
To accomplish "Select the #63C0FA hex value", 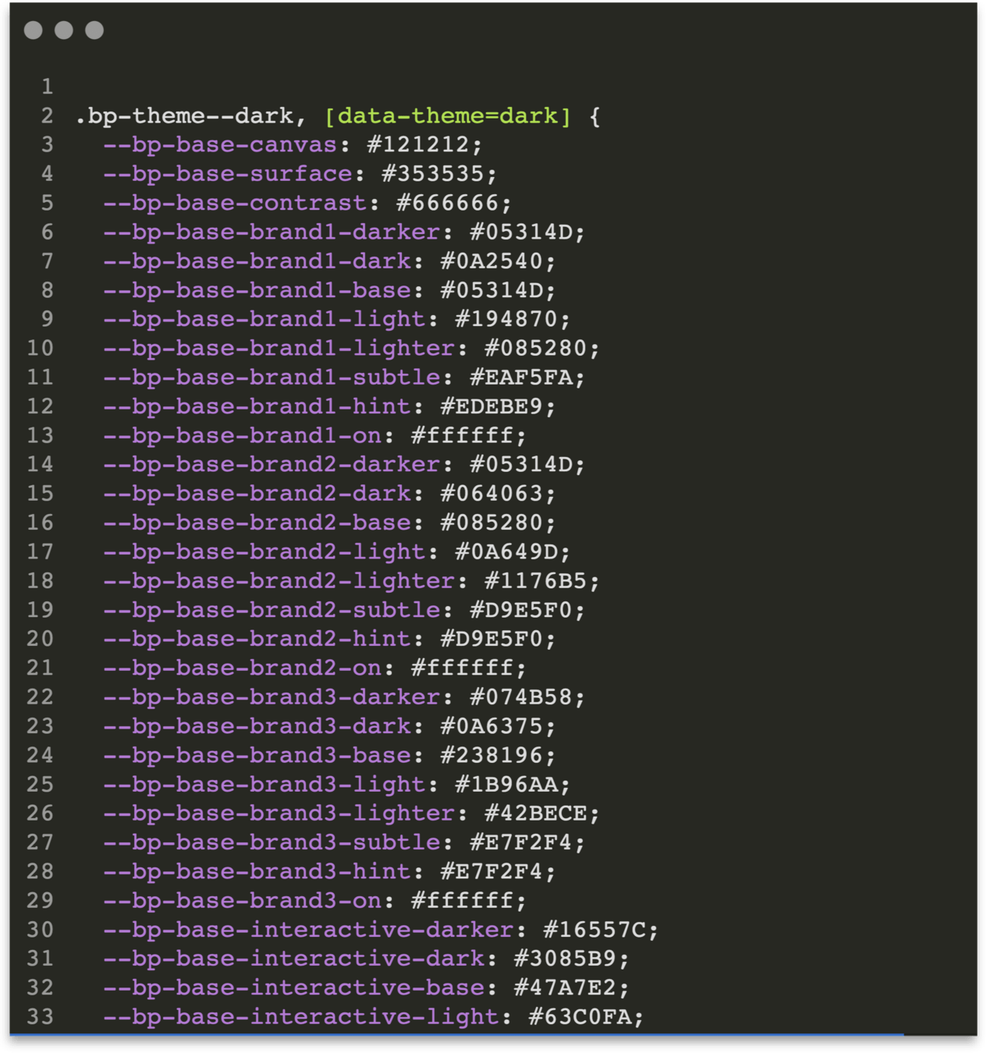I will pos(580,1017).
